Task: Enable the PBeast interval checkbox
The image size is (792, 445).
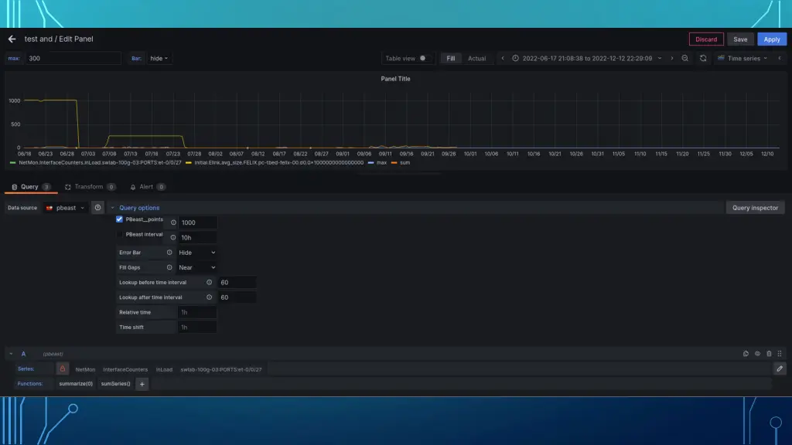Action: coord(119,235)
